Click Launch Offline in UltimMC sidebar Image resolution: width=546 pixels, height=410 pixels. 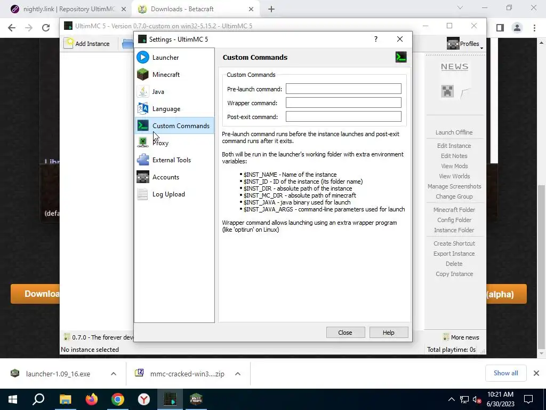point(454,132)
